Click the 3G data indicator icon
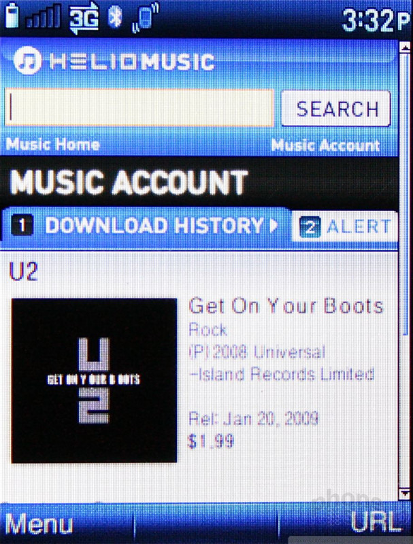 point(84,18)
